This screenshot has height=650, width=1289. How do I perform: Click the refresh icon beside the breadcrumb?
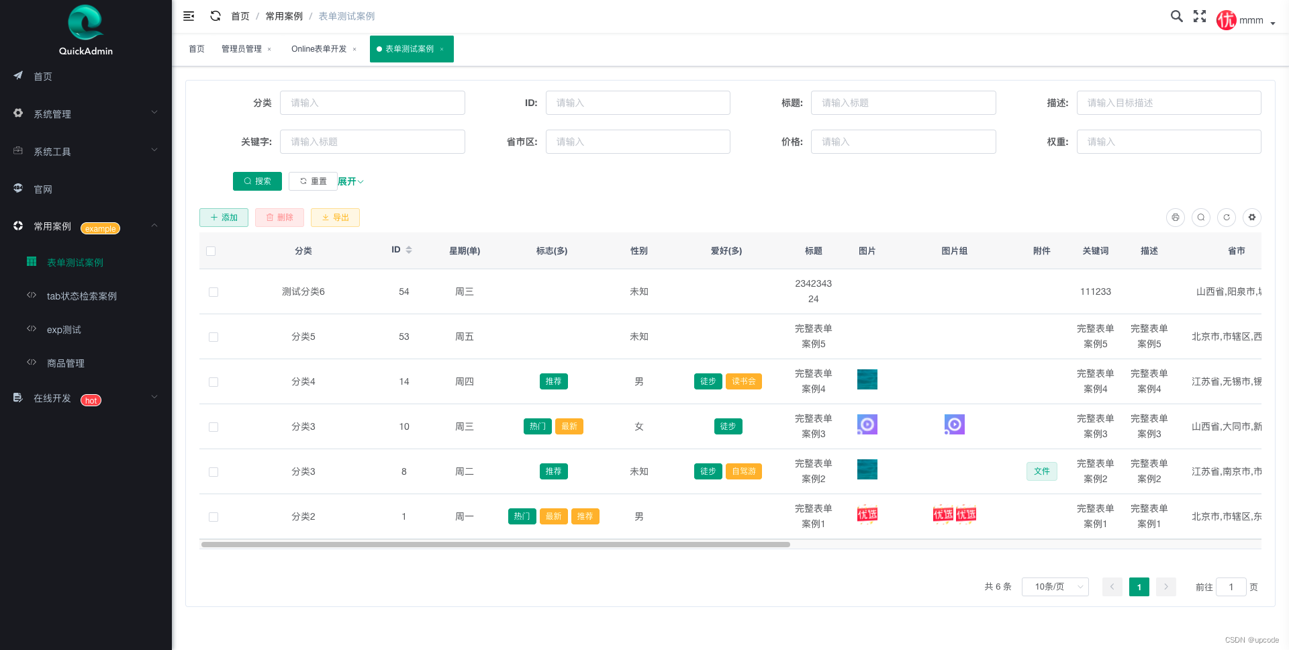click(x=216, y=16)
